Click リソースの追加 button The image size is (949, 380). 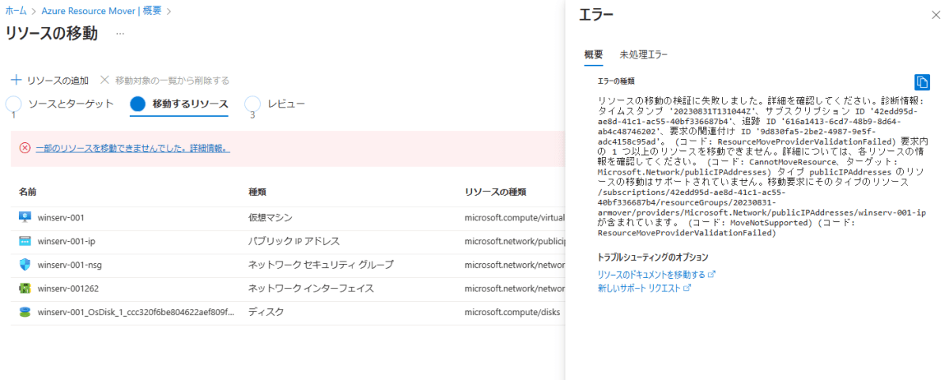(x=50, y=81)
